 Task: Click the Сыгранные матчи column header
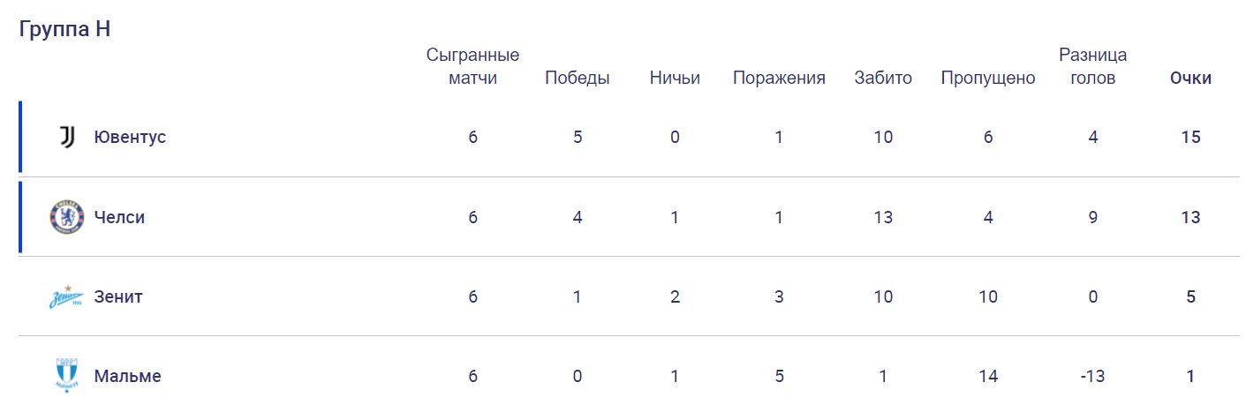[x=472, y=67]
